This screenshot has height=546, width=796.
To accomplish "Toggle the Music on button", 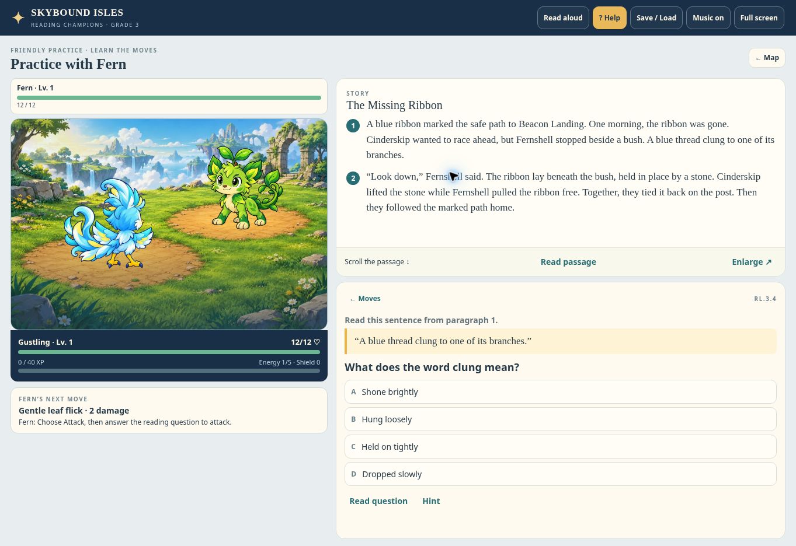I will click(x=708, y=17).
